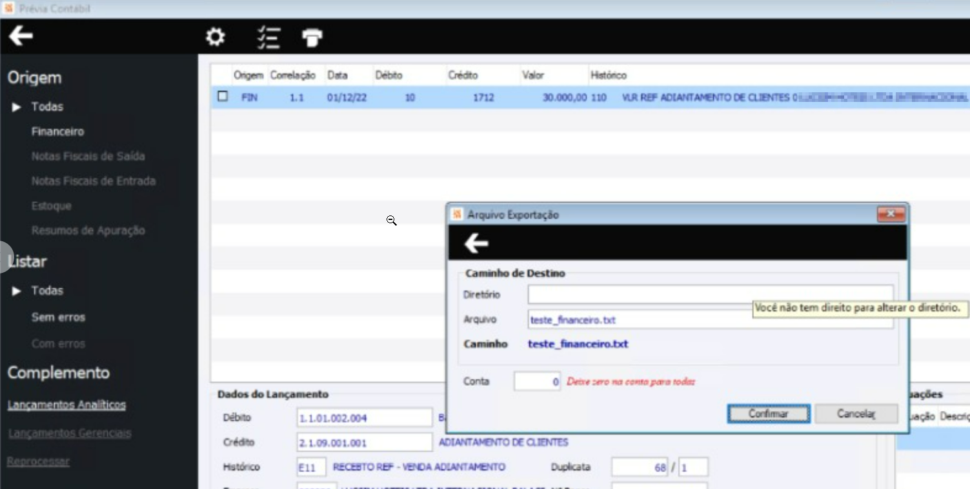Click the history text VLR REF ADIANTAMENTO DE CLIENTES
Screen dimensions: 970x489
pos(705,97)
